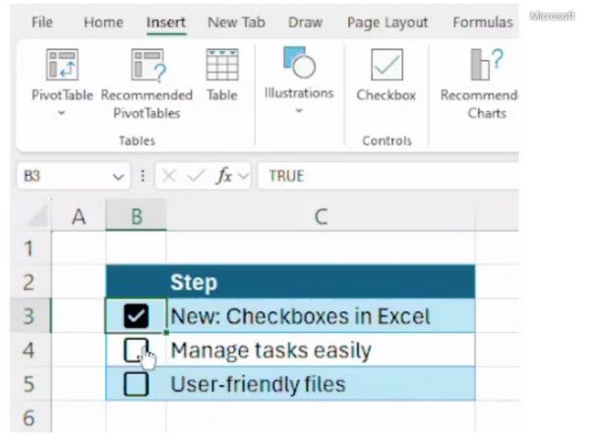Open Recommended Charts

[480, 83]
